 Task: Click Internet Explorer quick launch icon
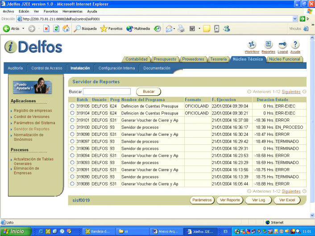[x=41, y=232]
